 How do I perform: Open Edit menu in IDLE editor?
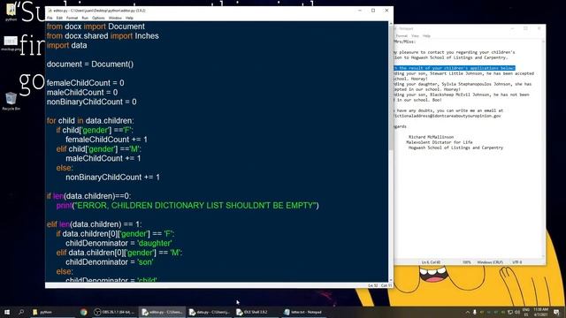(59, 18)
